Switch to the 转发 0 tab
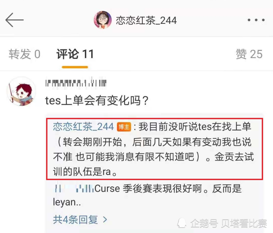This screenshot has height=233, width=273. pyautogui.click(x=25, y=54)
